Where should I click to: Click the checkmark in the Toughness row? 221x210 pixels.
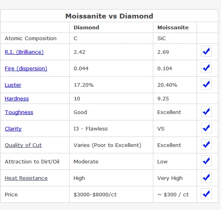[x=206, y=111]
